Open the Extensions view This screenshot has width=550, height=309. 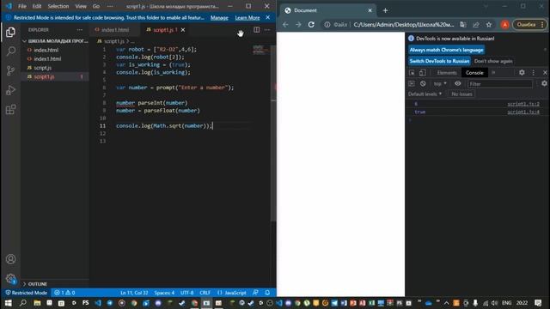[x=10, y=110]
